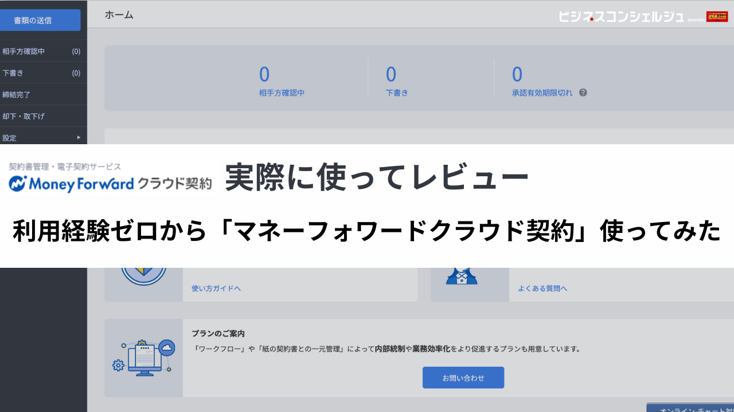Open 相手方確認中 from the sidebar

tap(40, 51)
